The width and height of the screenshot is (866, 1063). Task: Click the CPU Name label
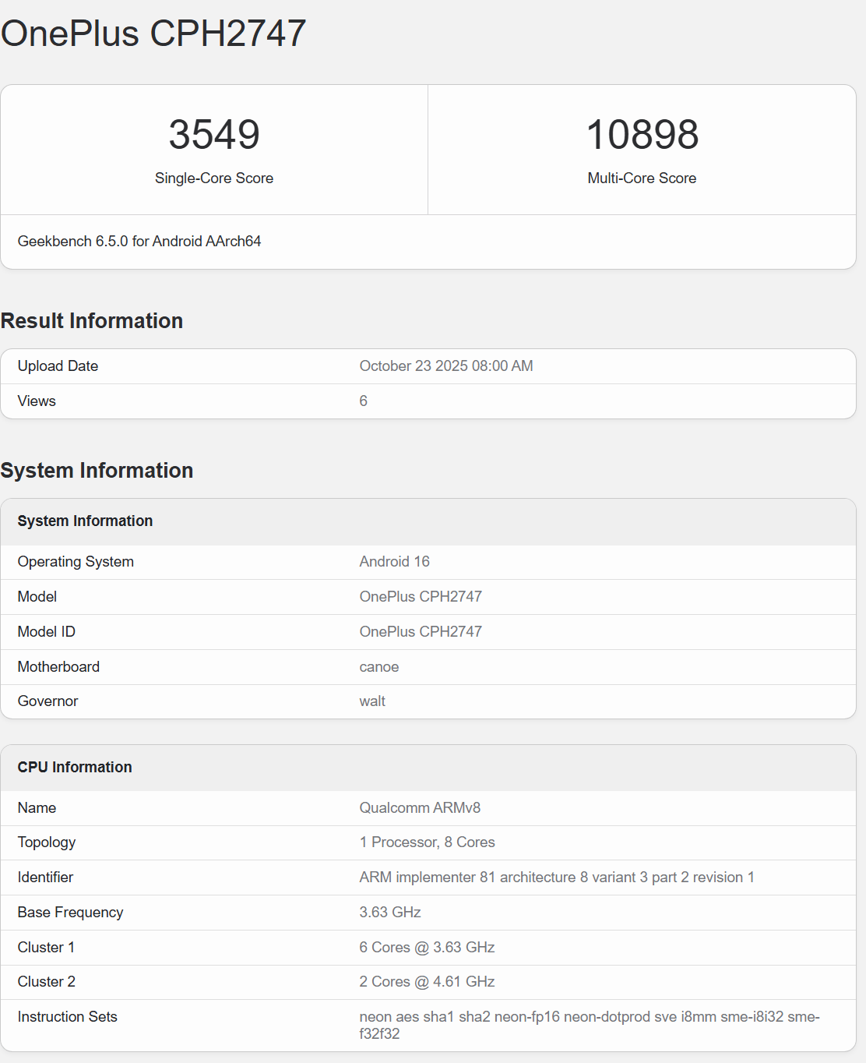tap(37, 807)
